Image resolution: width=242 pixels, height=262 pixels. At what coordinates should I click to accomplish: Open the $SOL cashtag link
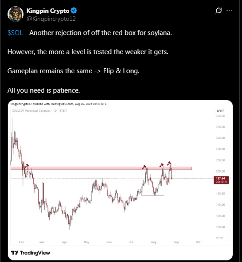(x=15, y=33)
